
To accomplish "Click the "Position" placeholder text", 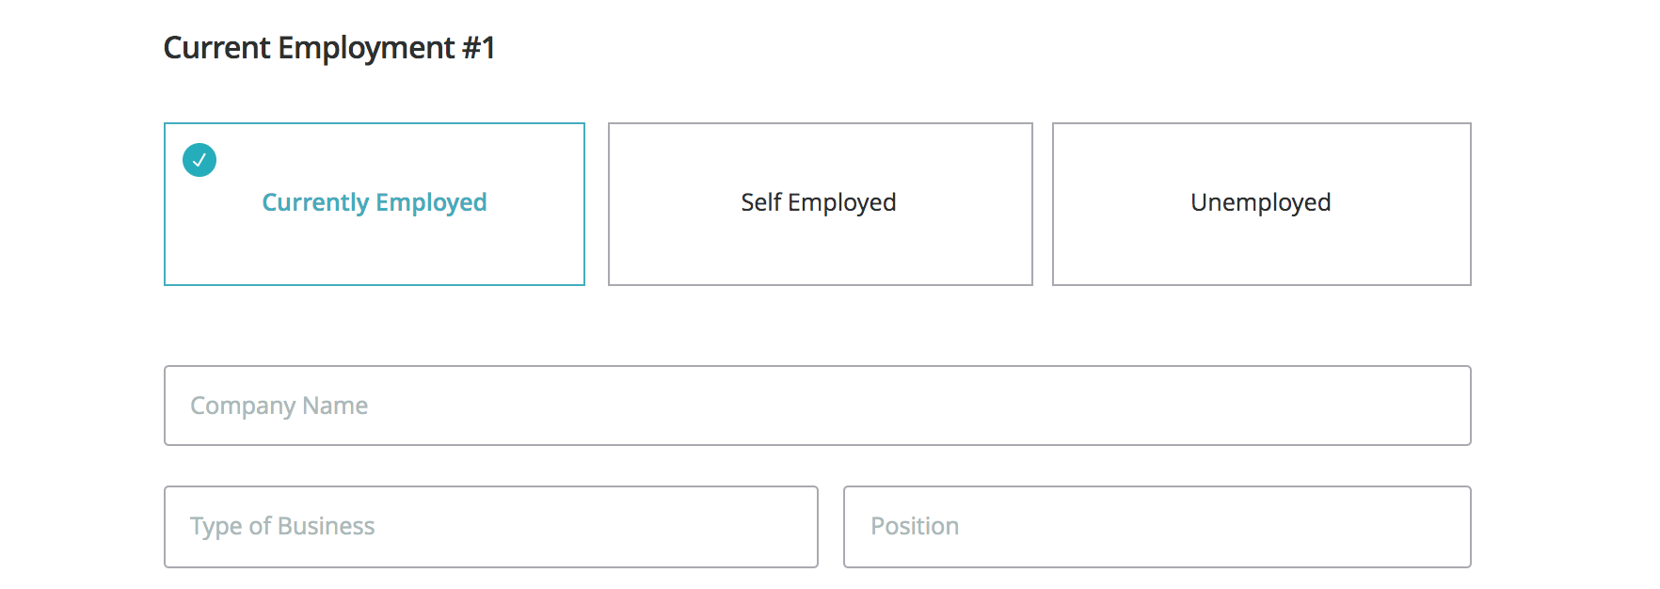I will pyautogui.click(x=914, y=526).
